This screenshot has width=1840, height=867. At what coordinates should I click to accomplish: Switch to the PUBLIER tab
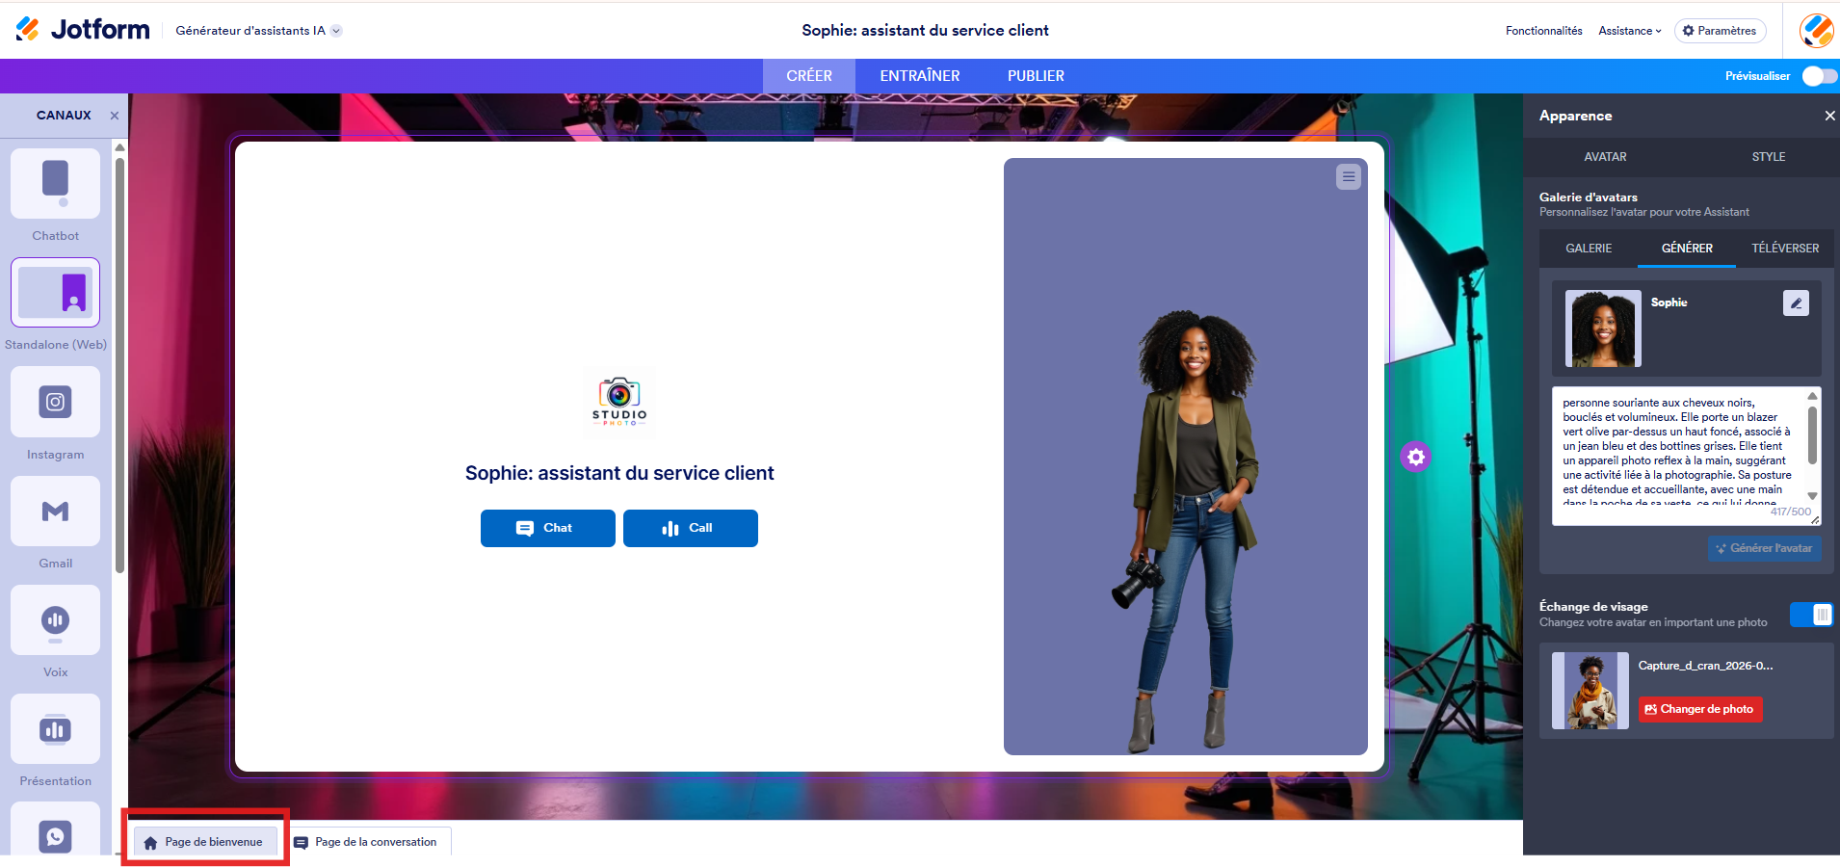tap(1036, 76)
